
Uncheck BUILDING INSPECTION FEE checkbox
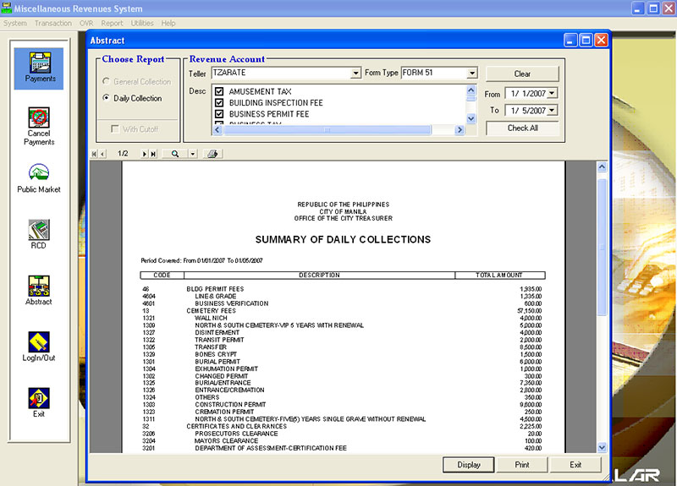(219, 102)
